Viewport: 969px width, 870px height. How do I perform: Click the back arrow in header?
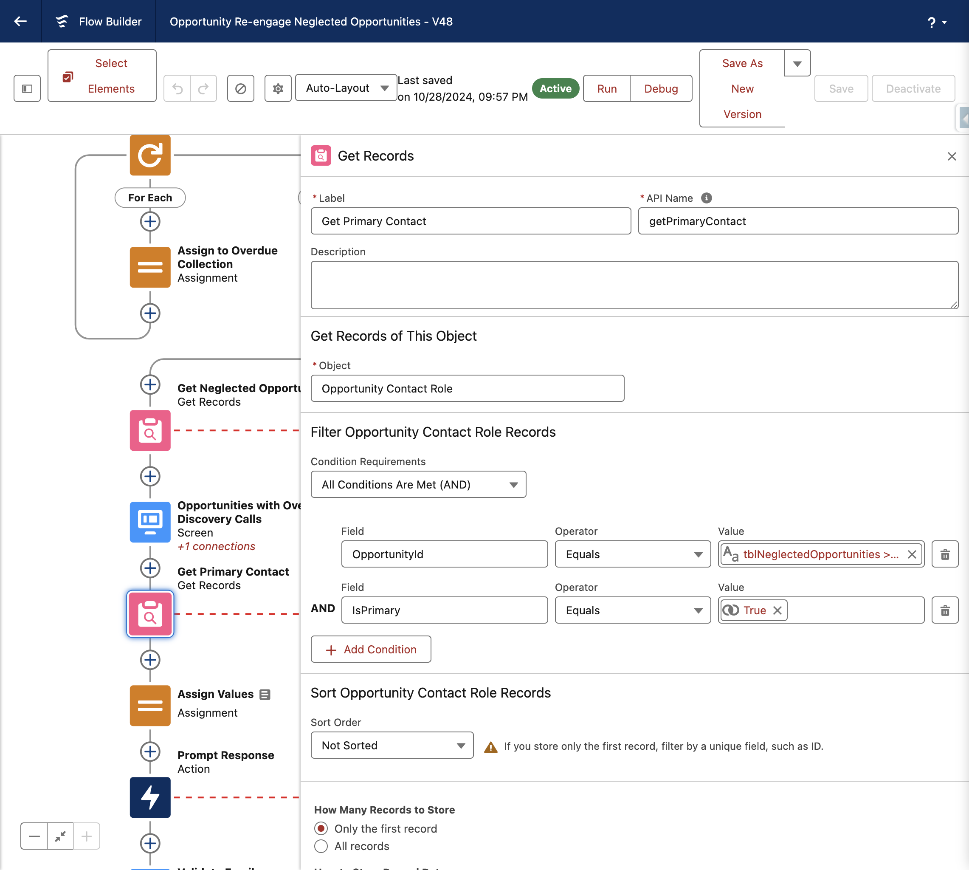point(20,22)
